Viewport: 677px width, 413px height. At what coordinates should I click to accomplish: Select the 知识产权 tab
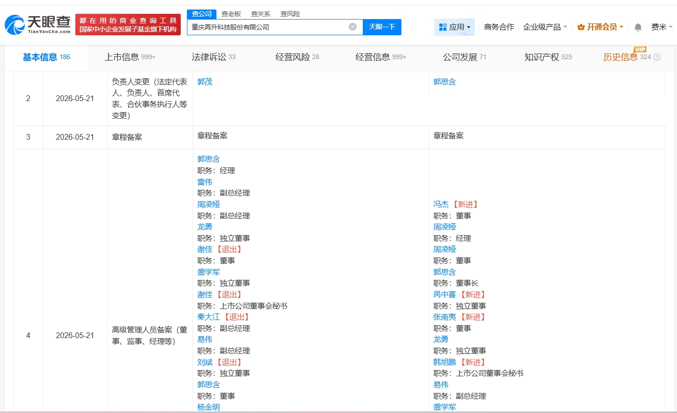(x=548, y=57)
